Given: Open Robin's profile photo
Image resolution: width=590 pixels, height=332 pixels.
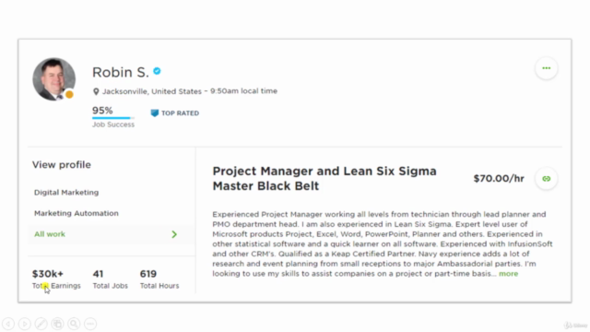Looking at the screenshot, I should [x=53, y=79].
